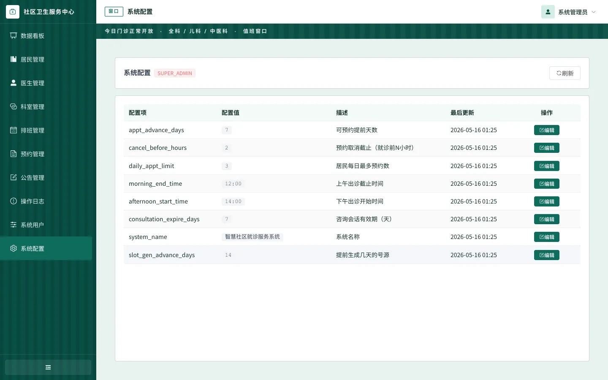Click the 预约管理 document icon

pos(14,154)
